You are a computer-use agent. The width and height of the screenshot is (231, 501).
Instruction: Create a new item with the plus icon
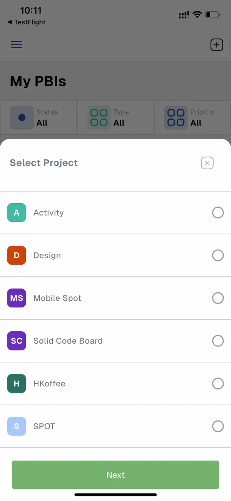216,44
